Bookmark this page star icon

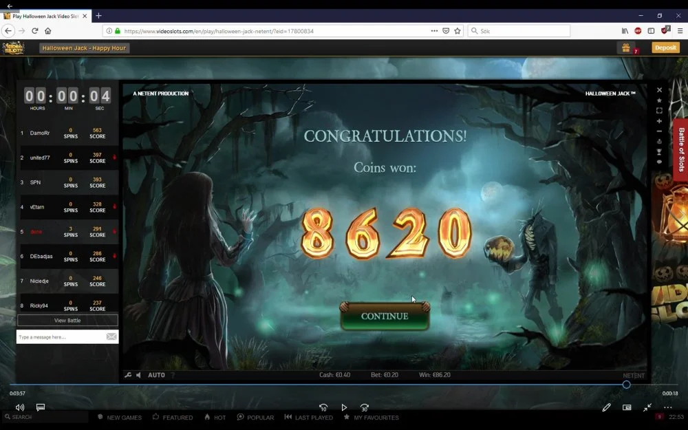(x=458, y=31)
